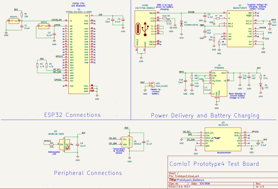This screenshot has width=278, height=189.
Task: Select the C14 22uF capacitor
Action: click(270, 25)
